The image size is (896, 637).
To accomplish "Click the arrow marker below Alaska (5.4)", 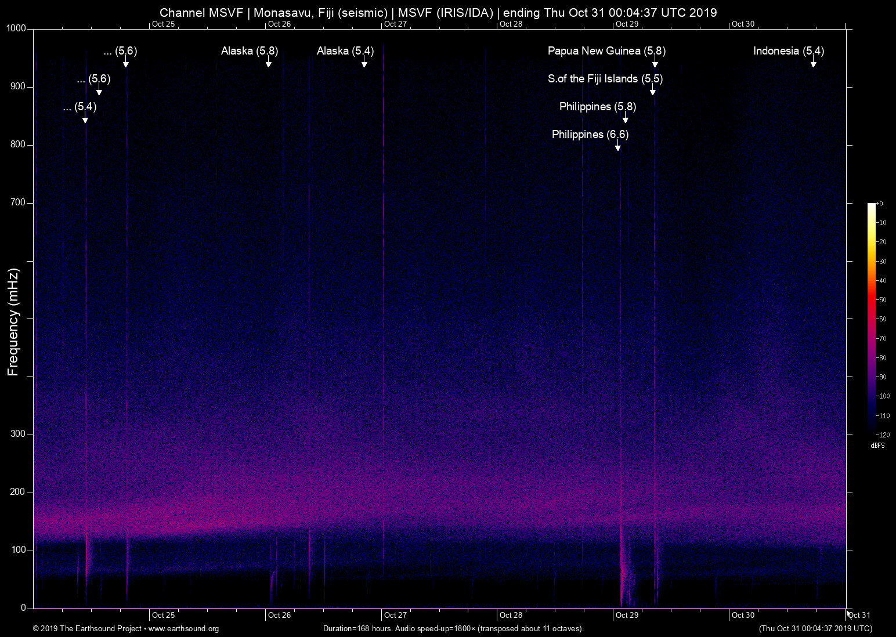I will (x=364, y=62).
